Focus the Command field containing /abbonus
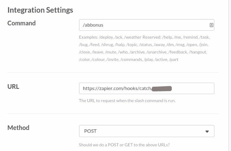 [147, 25]
